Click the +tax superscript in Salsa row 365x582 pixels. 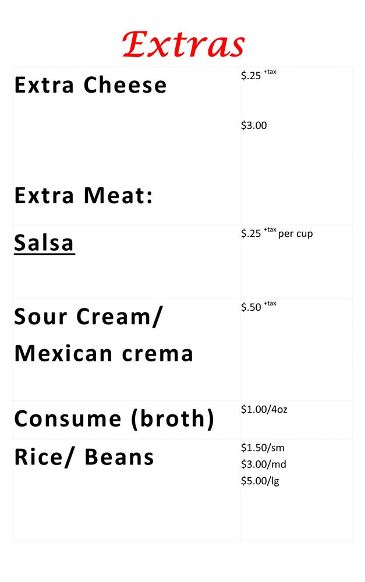270,230
